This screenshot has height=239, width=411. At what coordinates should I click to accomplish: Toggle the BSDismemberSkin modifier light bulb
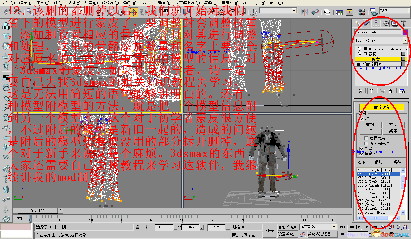(359, 49)
